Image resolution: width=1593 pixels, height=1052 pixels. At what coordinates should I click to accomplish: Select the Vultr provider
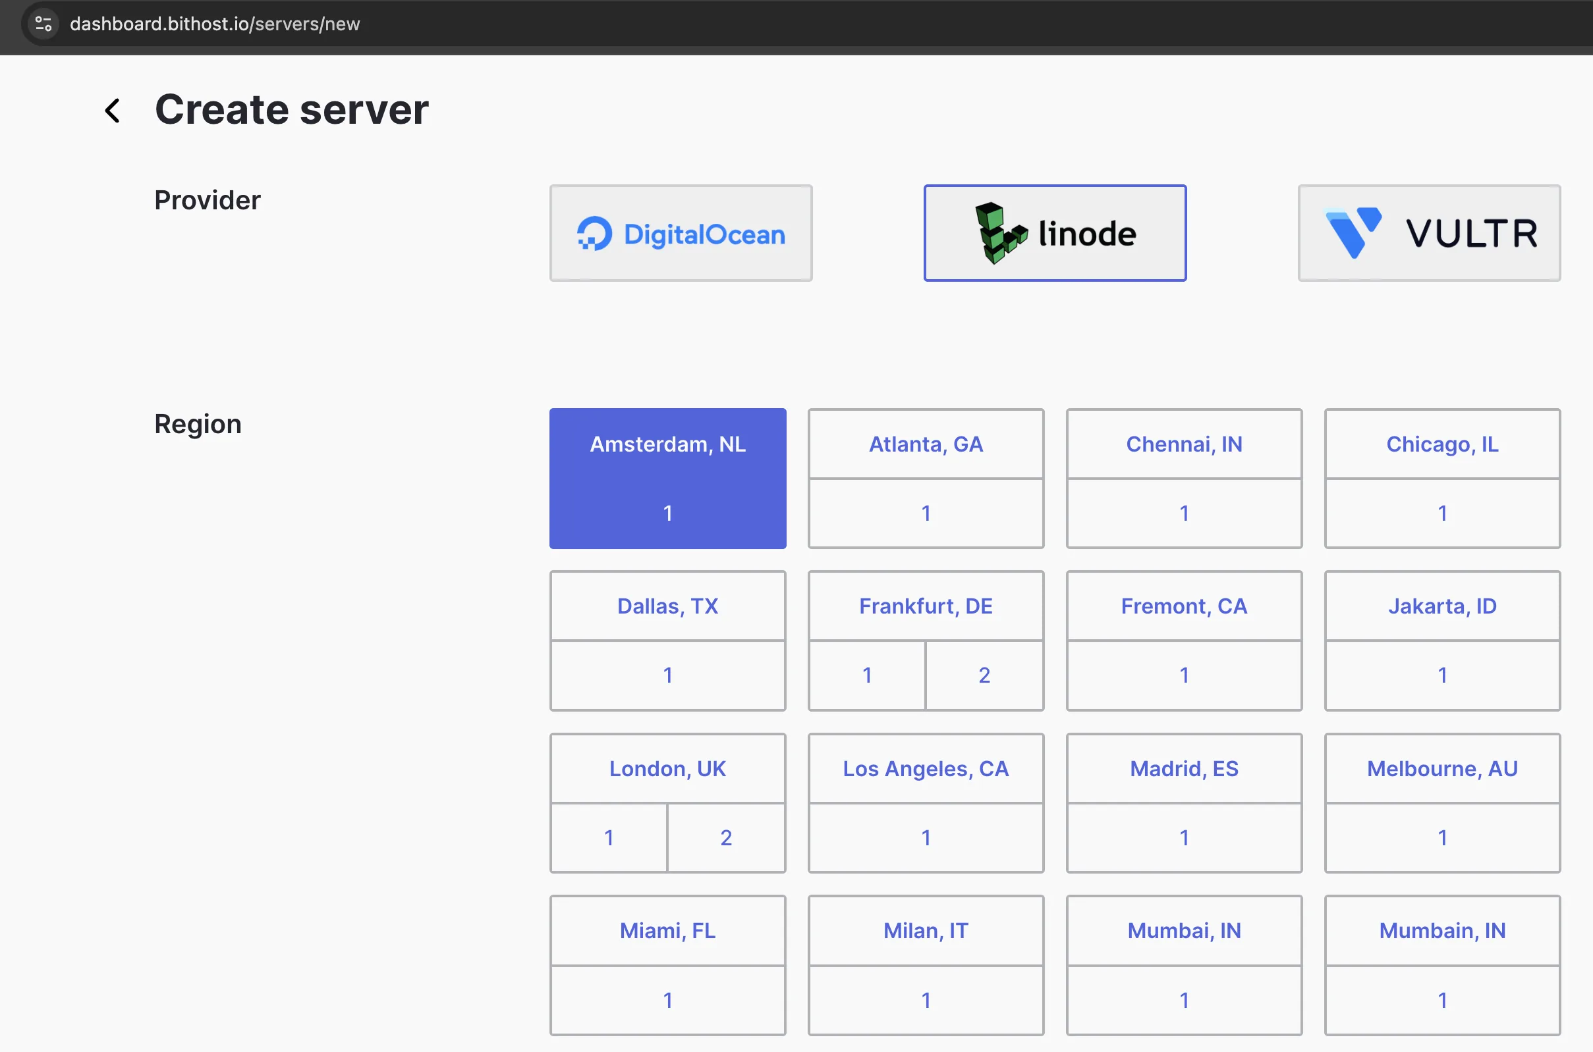pos(1428,233)
